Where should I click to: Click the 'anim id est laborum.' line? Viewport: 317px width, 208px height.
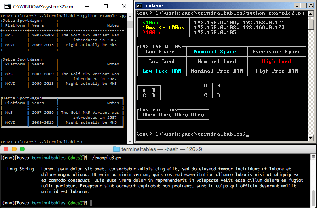pos(65,191)
